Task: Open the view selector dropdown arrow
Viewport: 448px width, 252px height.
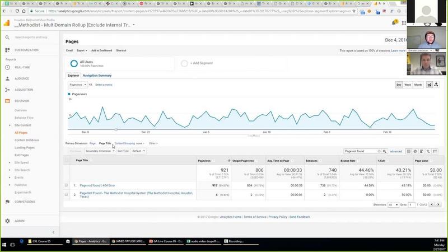Action: click(x=133, y=25)
